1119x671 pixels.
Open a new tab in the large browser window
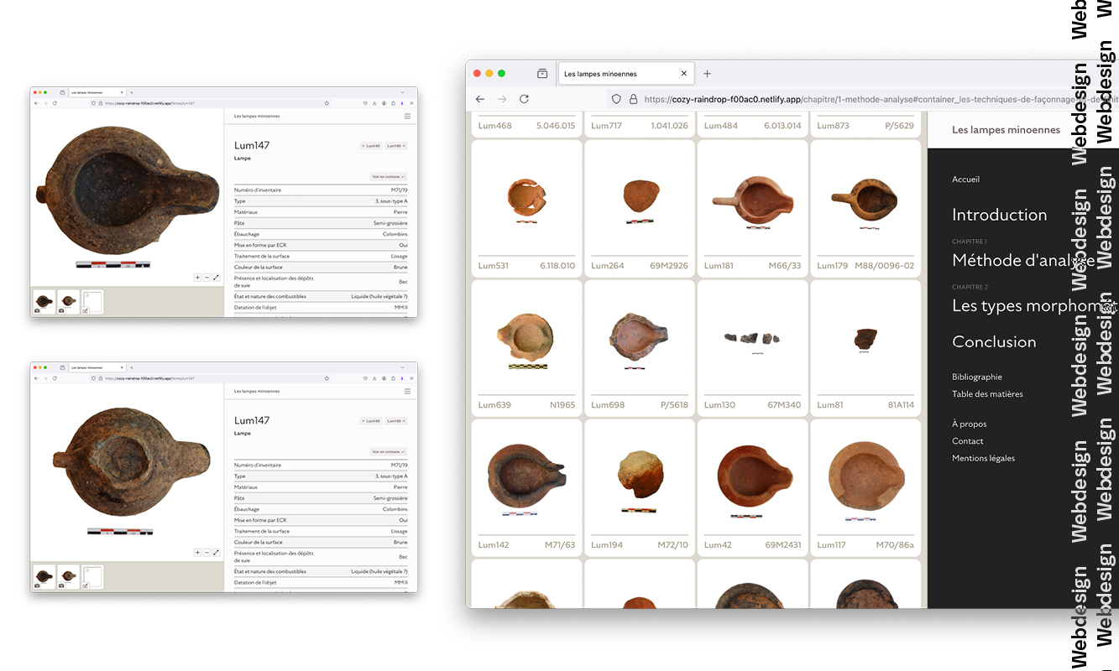pyautogui.click(x=707, y=74)
